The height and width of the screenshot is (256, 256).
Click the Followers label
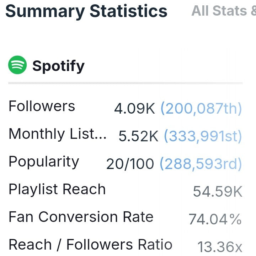pos(42,106)
